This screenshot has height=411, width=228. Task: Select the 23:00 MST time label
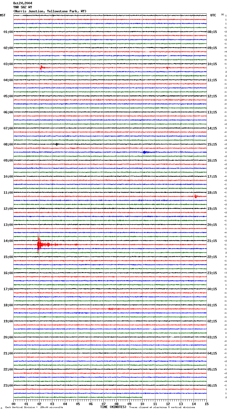[x=8, y=386]
